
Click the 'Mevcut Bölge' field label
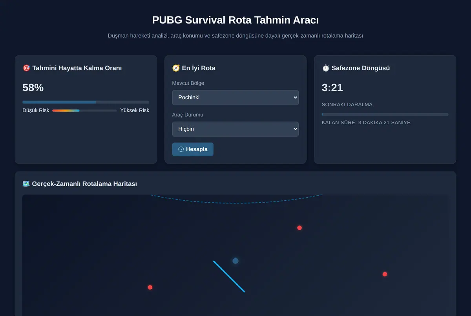(188, 83)
